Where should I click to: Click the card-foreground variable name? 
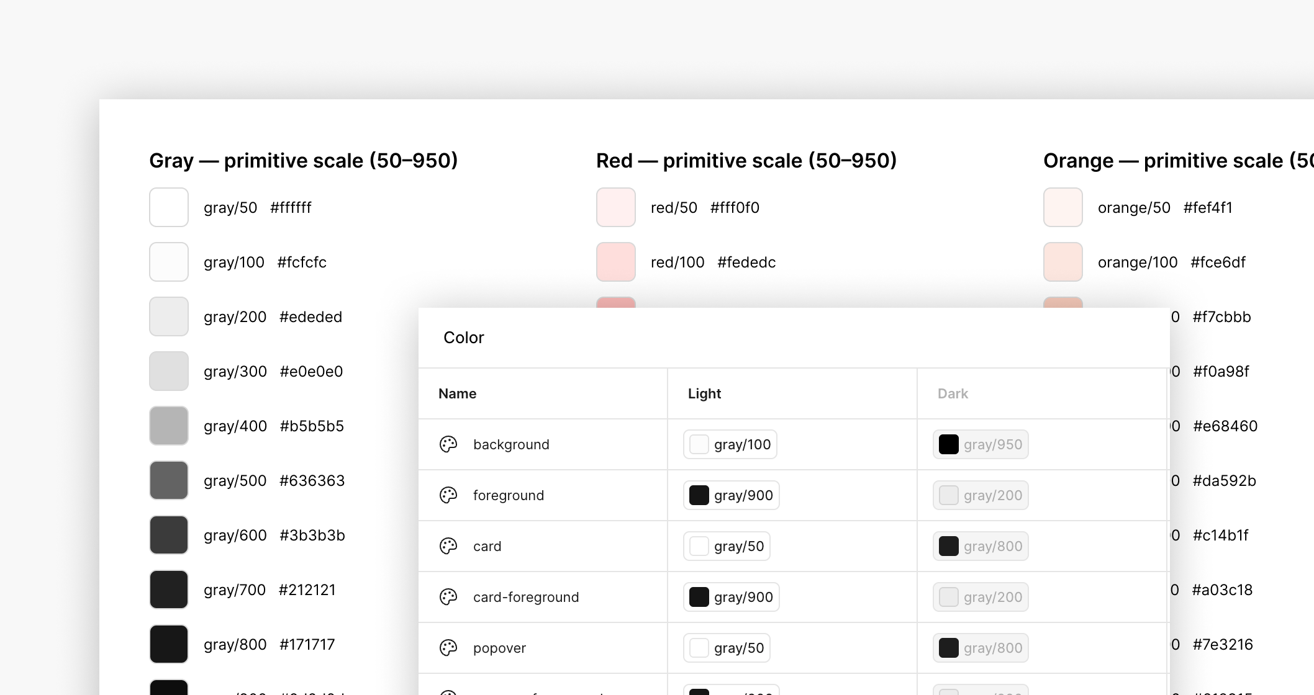(x=526, y=597)
